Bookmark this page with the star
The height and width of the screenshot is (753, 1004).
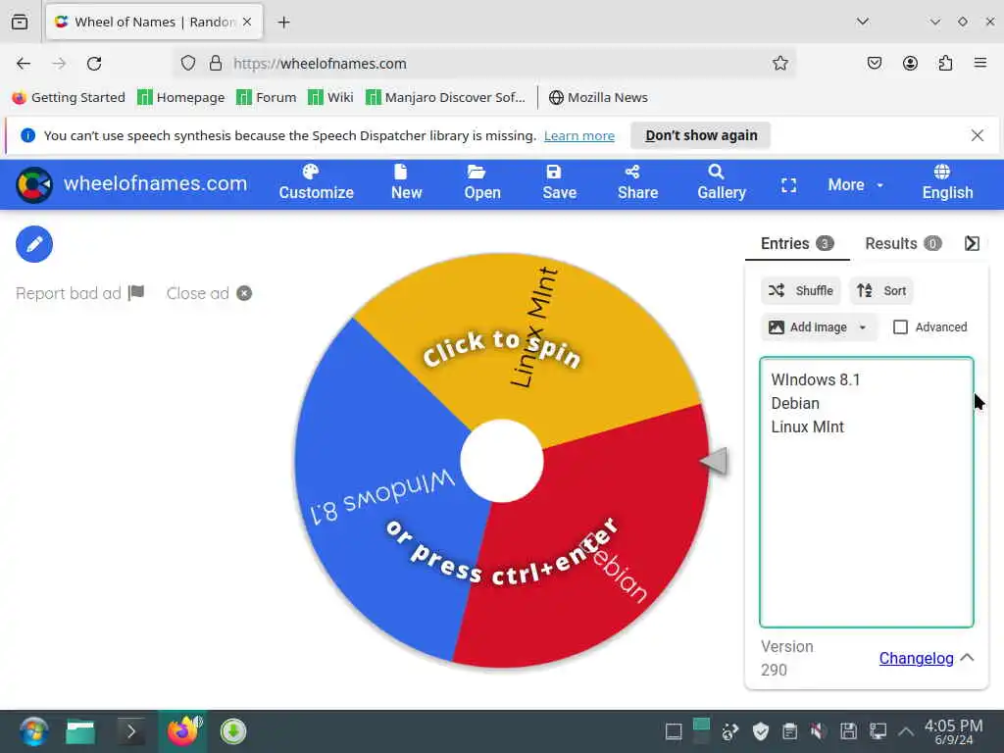pos(779,64)
